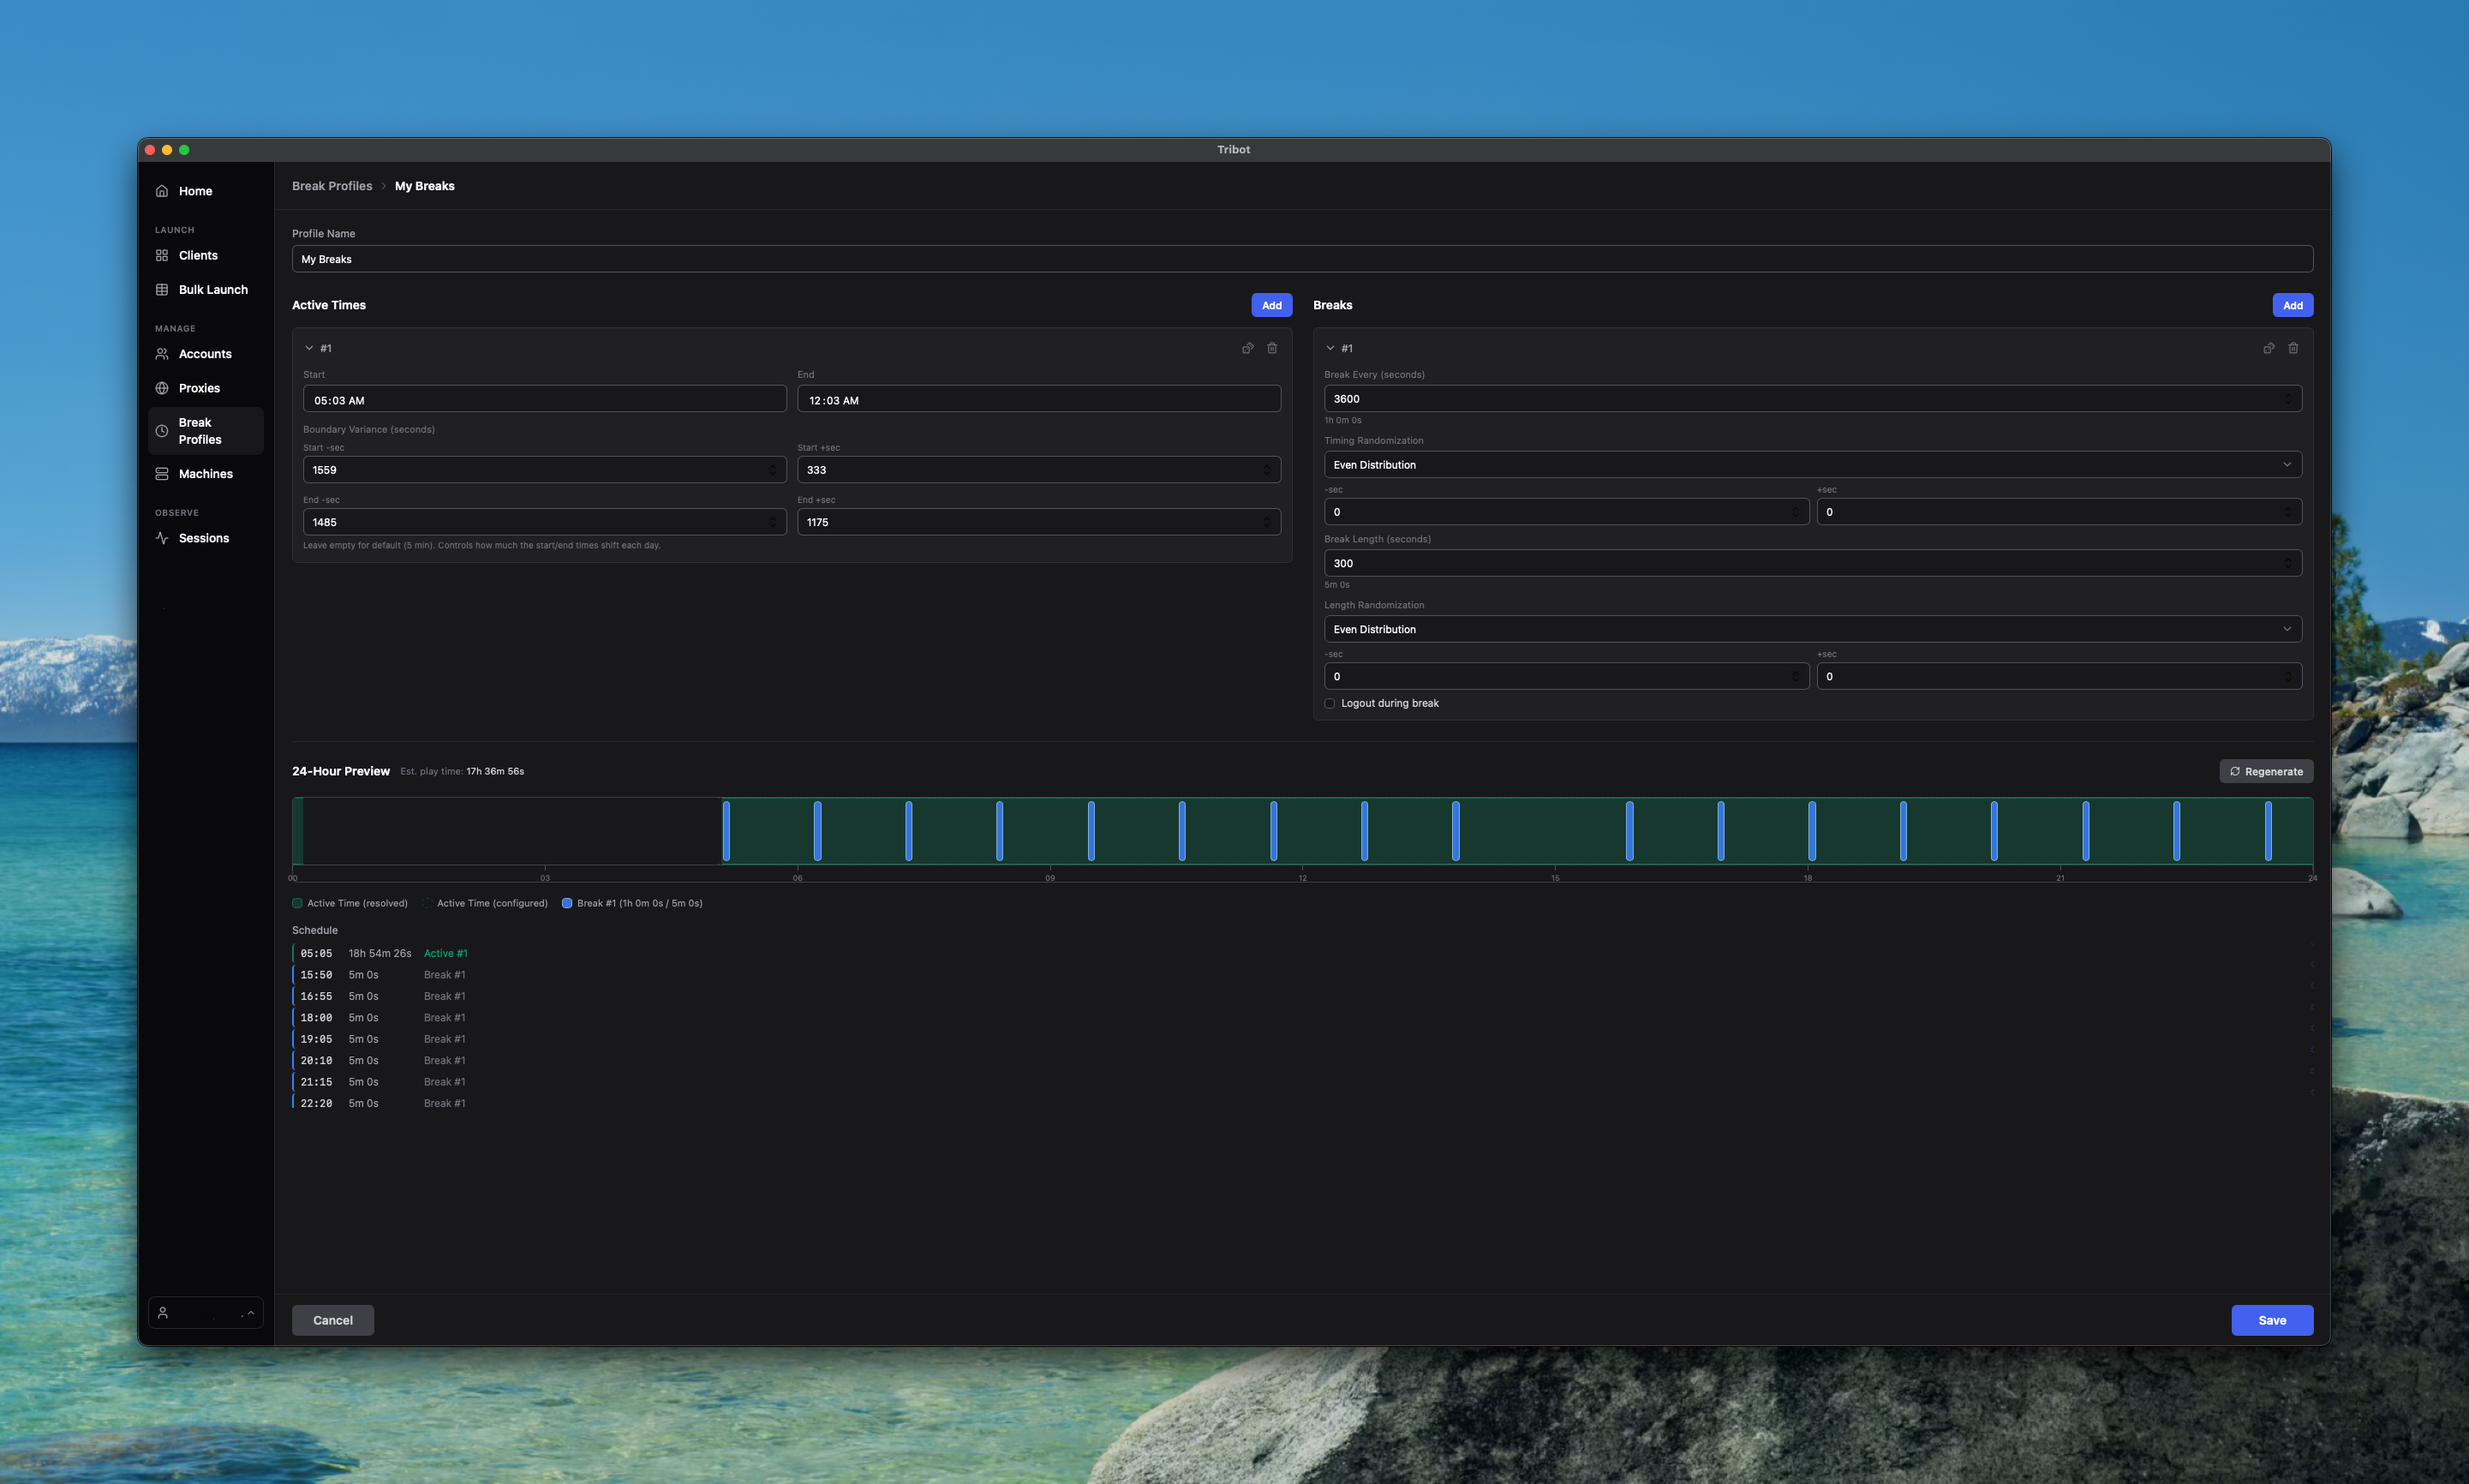Save the break profile

coord(2271,1320)
